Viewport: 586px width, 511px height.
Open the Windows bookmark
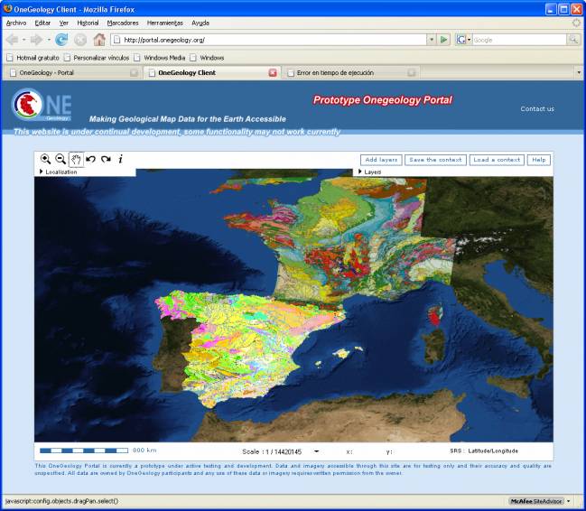click(207, 58)
